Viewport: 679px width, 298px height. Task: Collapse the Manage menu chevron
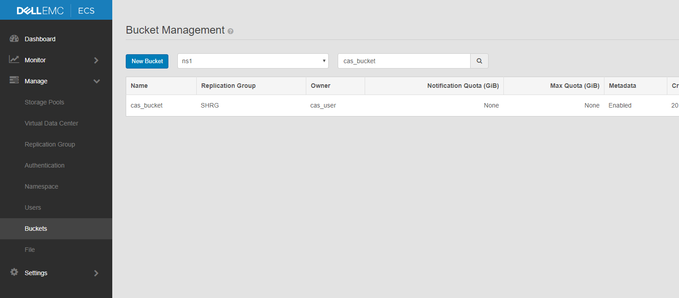click(x=96, y=81)
